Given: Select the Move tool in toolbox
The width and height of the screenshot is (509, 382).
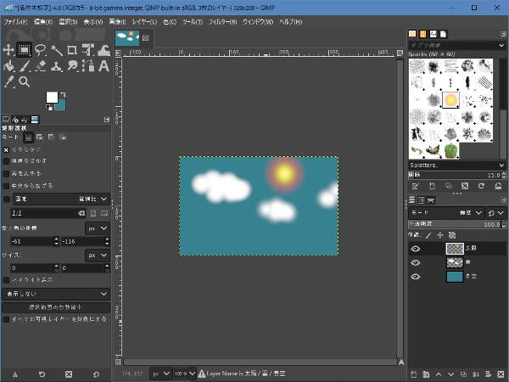Looking at the screenshot, I should 8,49.
